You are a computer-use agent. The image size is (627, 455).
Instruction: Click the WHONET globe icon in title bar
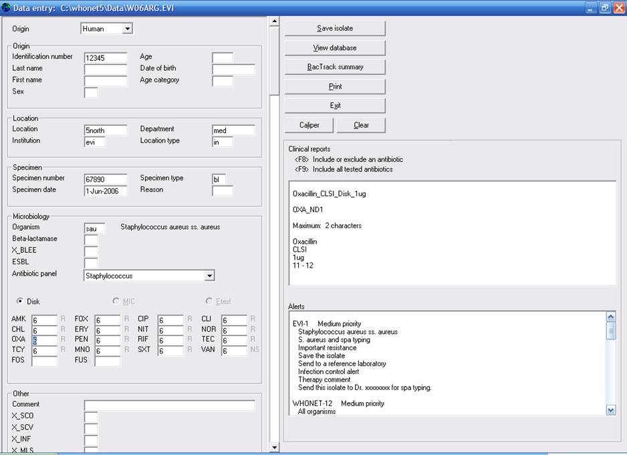(6, 7)
